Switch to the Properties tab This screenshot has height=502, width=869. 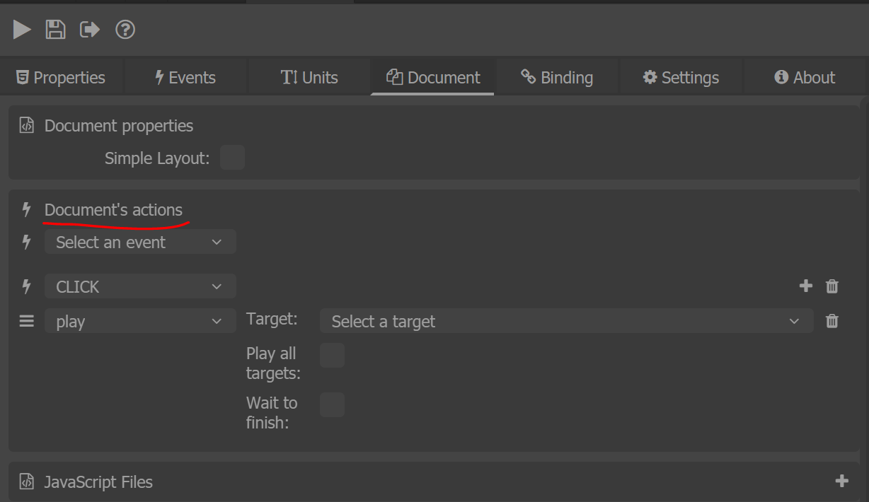(x=62, y=78)
